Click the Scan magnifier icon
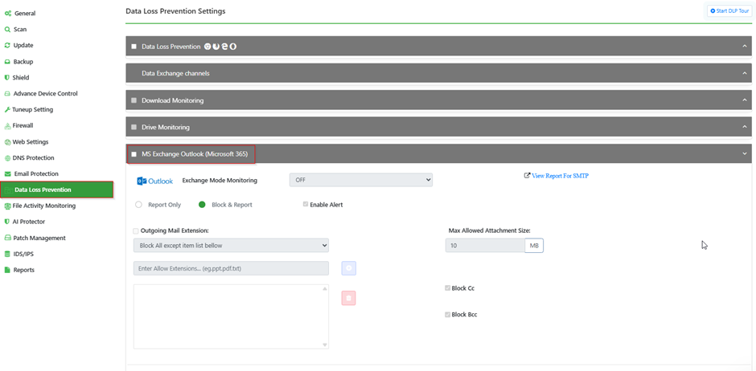 click(7, 30)
